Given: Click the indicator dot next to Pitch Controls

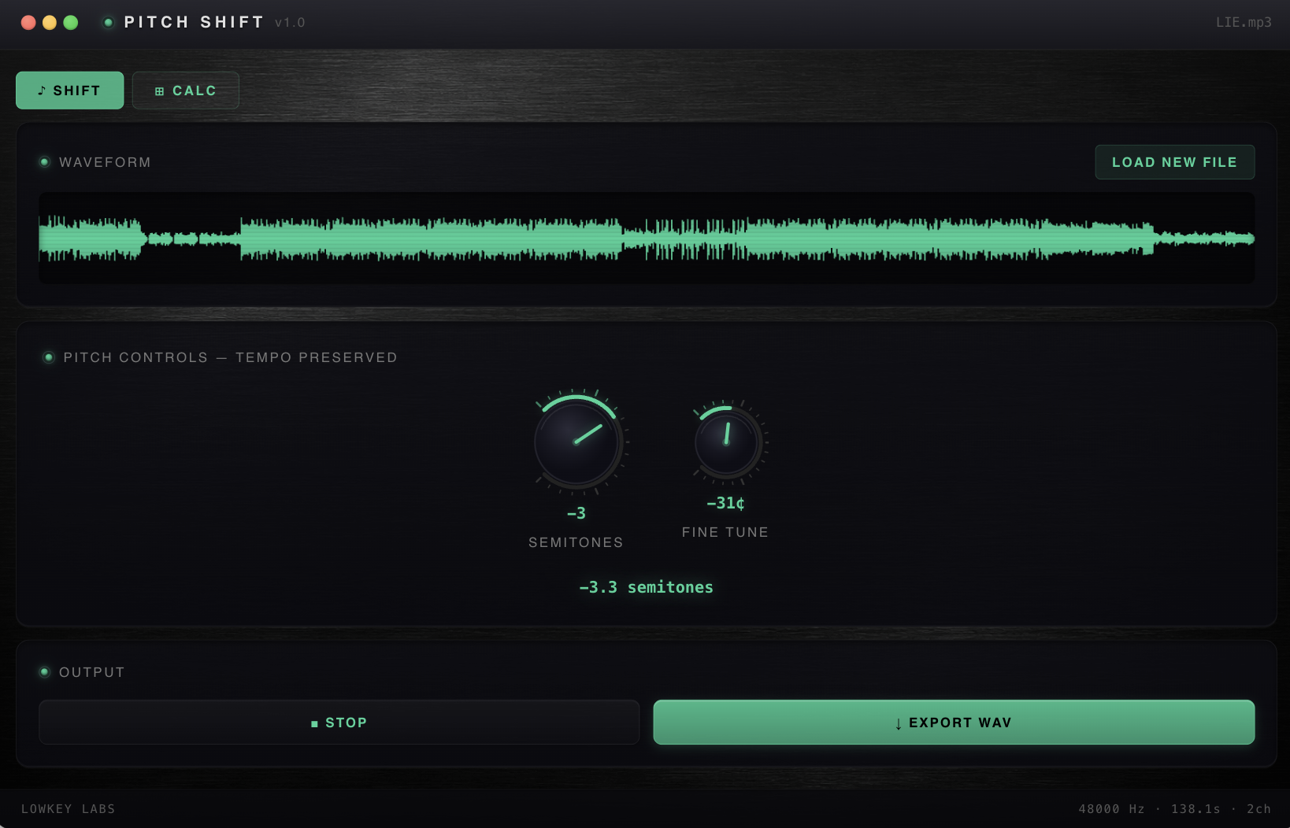Looking at the screenshot, I should coord(49,357).
